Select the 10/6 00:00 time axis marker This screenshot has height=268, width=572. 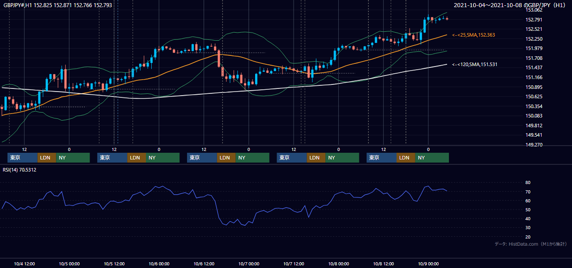point(159,264)
